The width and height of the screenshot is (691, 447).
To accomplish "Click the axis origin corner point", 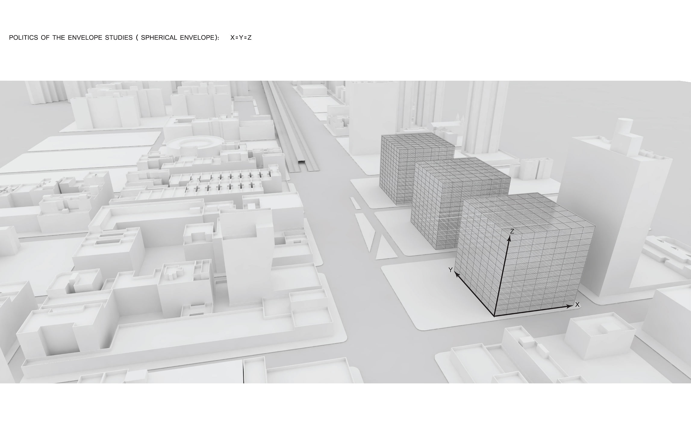I will coord(494,316).
